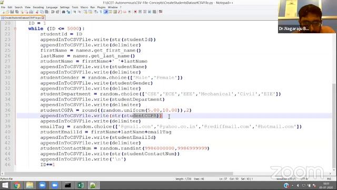The image size is (337, 190).
Task: Click '9986000000' in the randint call
Action: [x=160, y=148]
